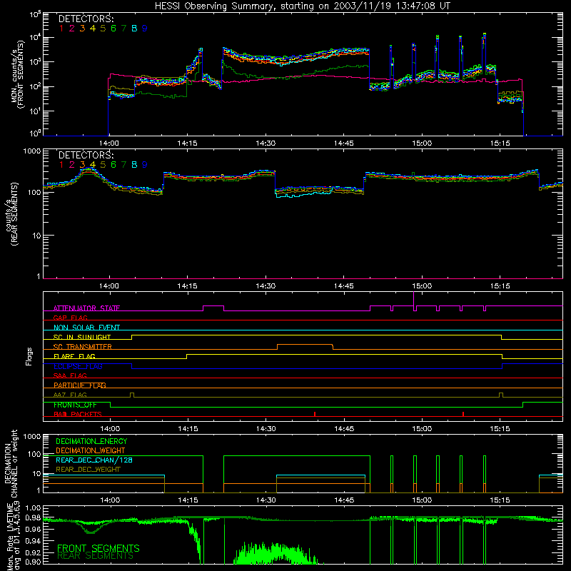Select DETECTORS: label in front segments plot
This screenshot has width=571, height=571.
click(x=86, y=19)
